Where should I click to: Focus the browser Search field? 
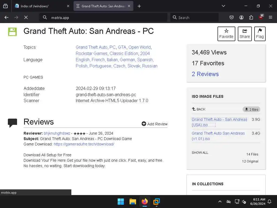[x=194, y=18]
